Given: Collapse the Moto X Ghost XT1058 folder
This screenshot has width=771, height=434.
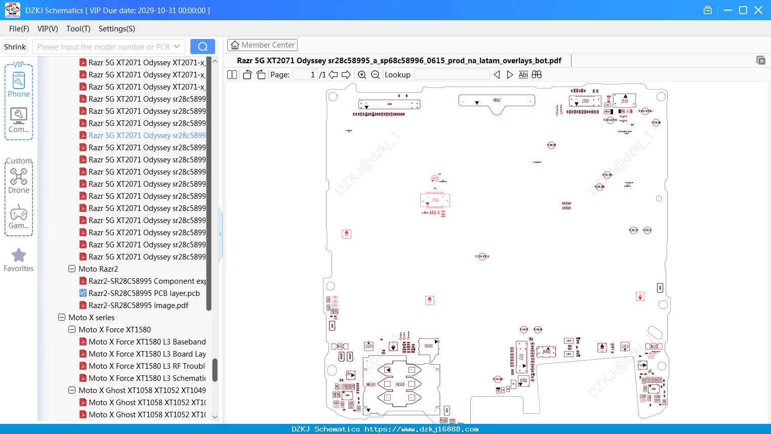Looking at the screenshot, I should (72, 390).
